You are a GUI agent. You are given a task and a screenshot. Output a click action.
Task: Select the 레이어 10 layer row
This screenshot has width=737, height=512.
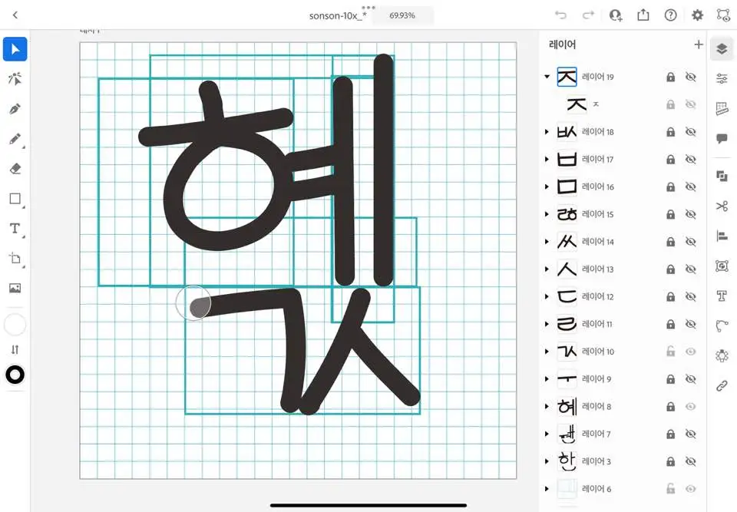[x=621, y=352]
